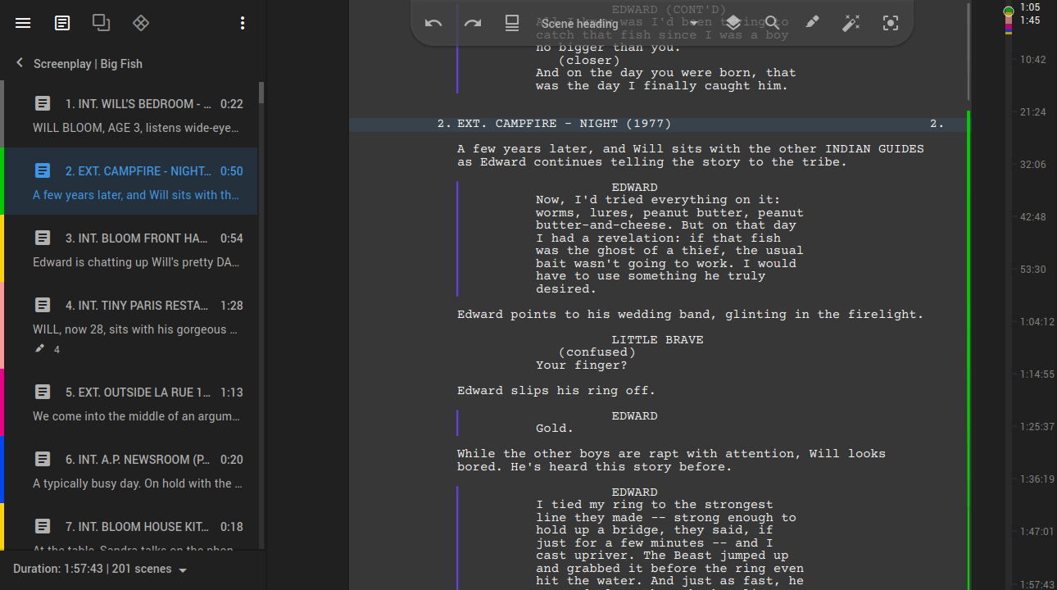Open the three-dot more options menu

[243, 23]
